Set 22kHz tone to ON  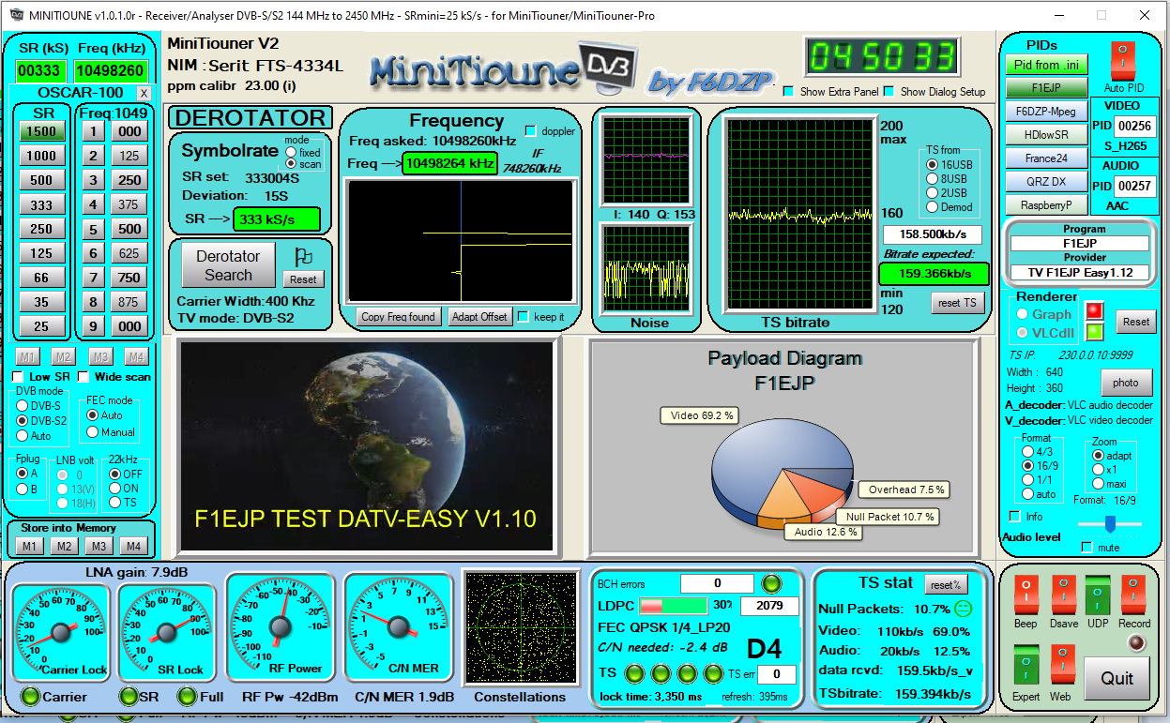click(115, 489)
